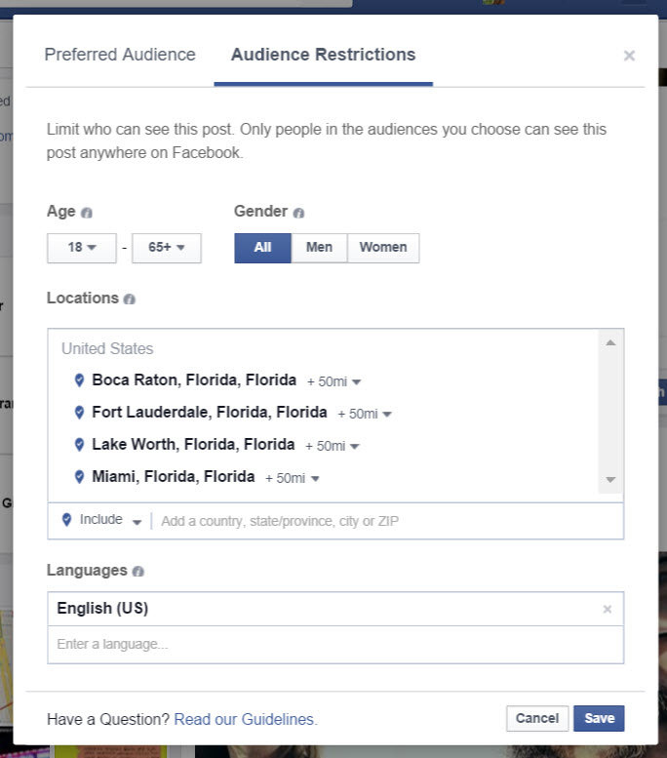Image resolution: width=667 pixels, height=758 pixels.
Task: Open Fort Lauderdale +50mi radius dropdown
Action: (365, 414)
